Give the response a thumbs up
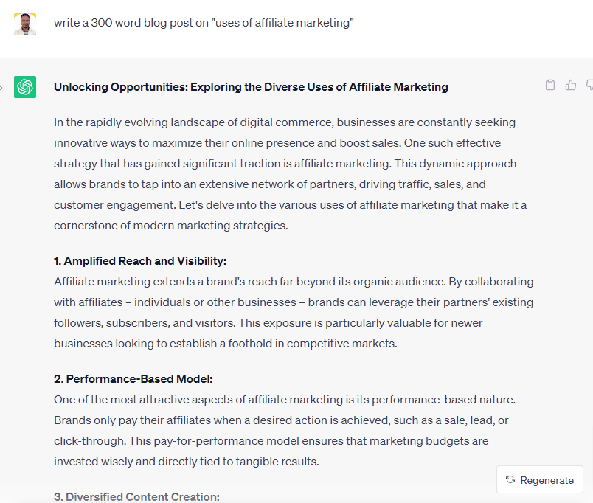This screenshot has width=593, height=503. pos(571,86)
